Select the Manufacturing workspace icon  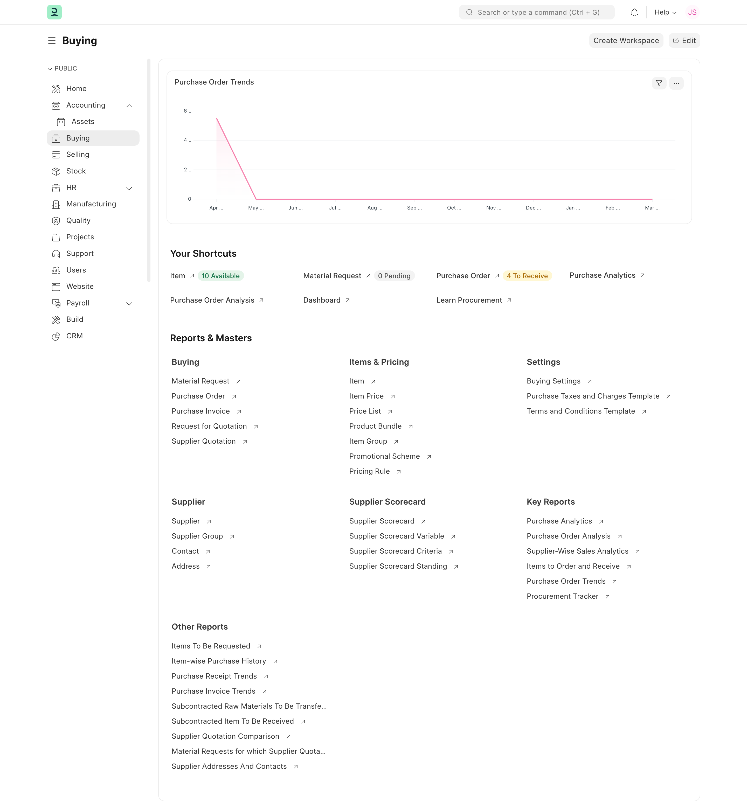56,204
